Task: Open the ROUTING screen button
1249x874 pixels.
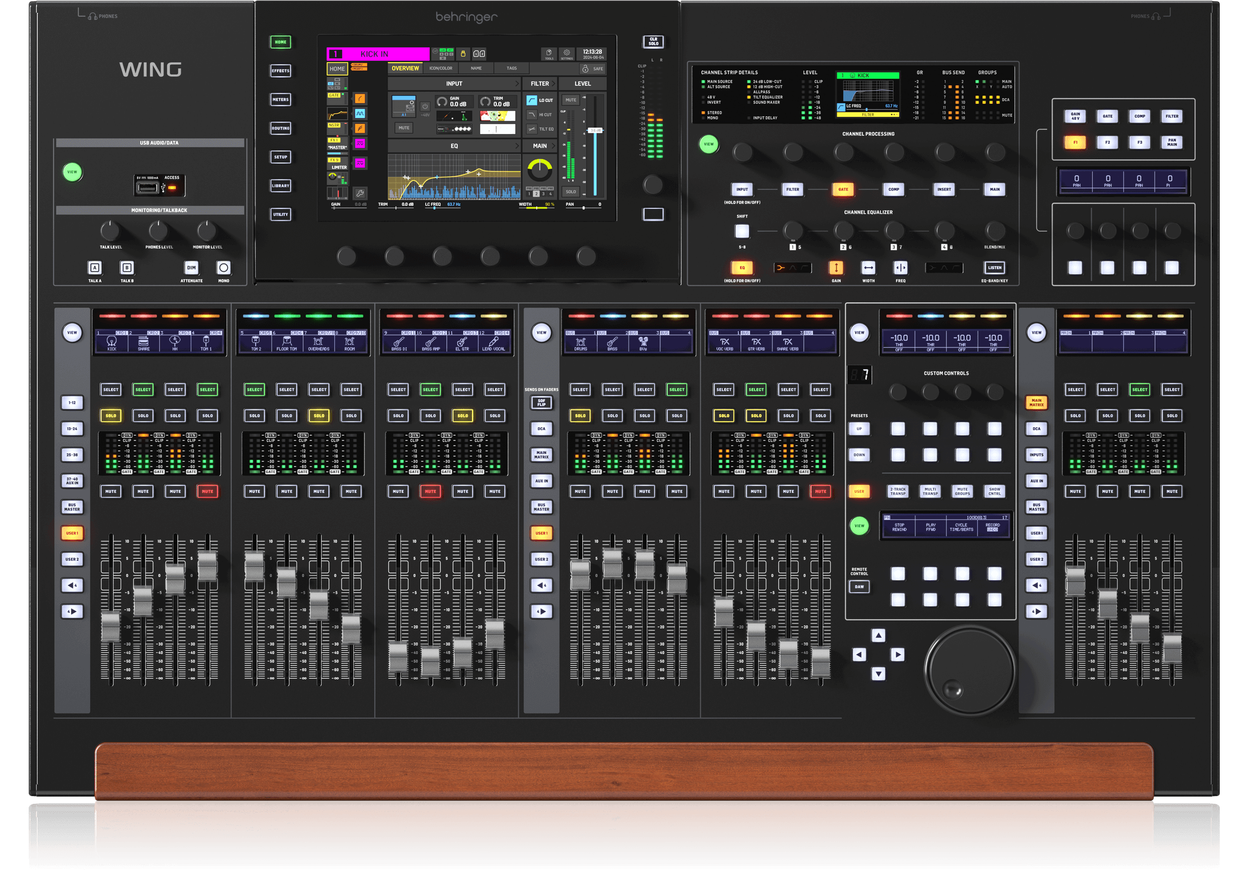Action: point(281,128)
